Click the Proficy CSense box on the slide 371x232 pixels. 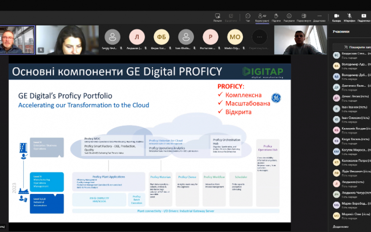tap(187, 189)
